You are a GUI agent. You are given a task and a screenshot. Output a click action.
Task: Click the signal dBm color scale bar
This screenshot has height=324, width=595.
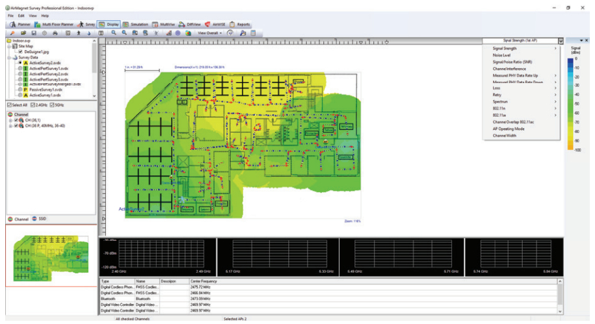click(570, 104)
